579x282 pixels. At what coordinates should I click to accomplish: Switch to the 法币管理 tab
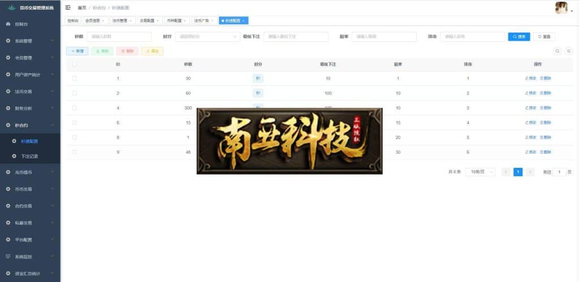click(123, 21)
